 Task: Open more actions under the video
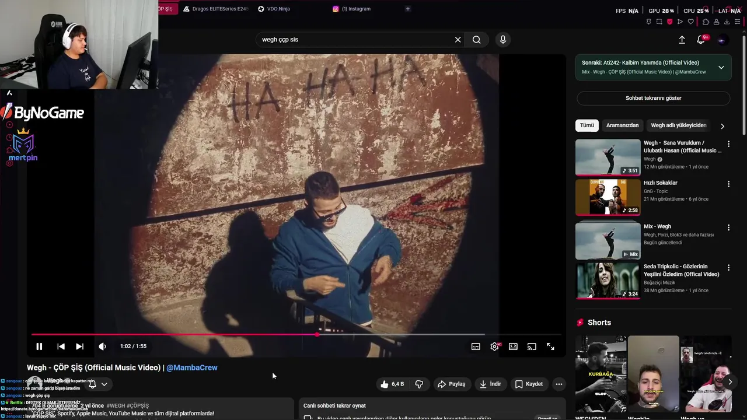click(x=559, y=384)
